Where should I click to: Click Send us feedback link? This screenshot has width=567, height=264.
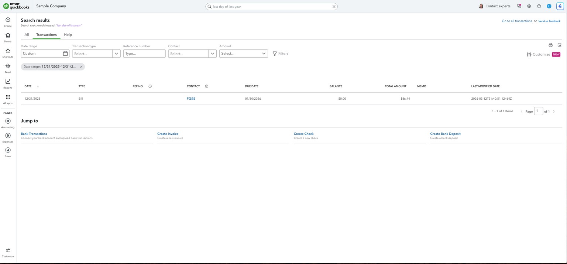(x=549, y=21)
